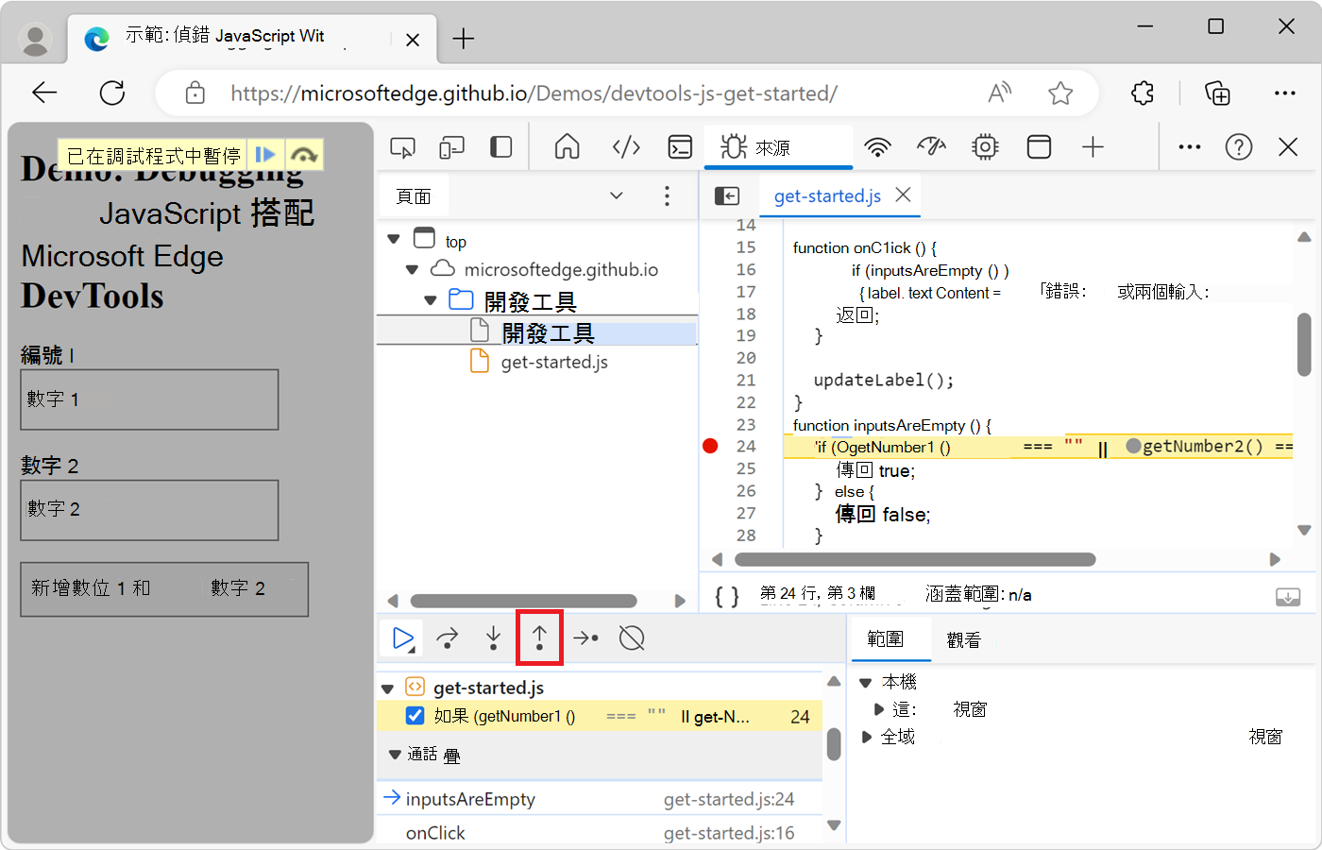Click the navigator pane horizontal scrollbar

[x=523, y=601]
